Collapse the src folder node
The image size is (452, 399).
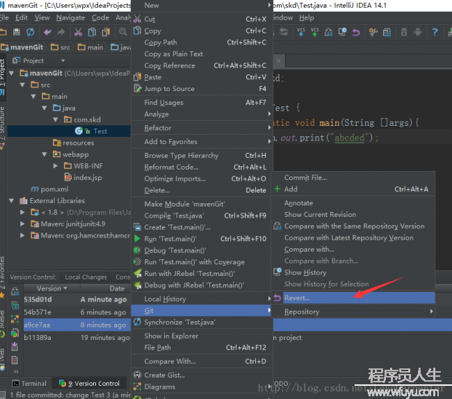click(22, 85)
